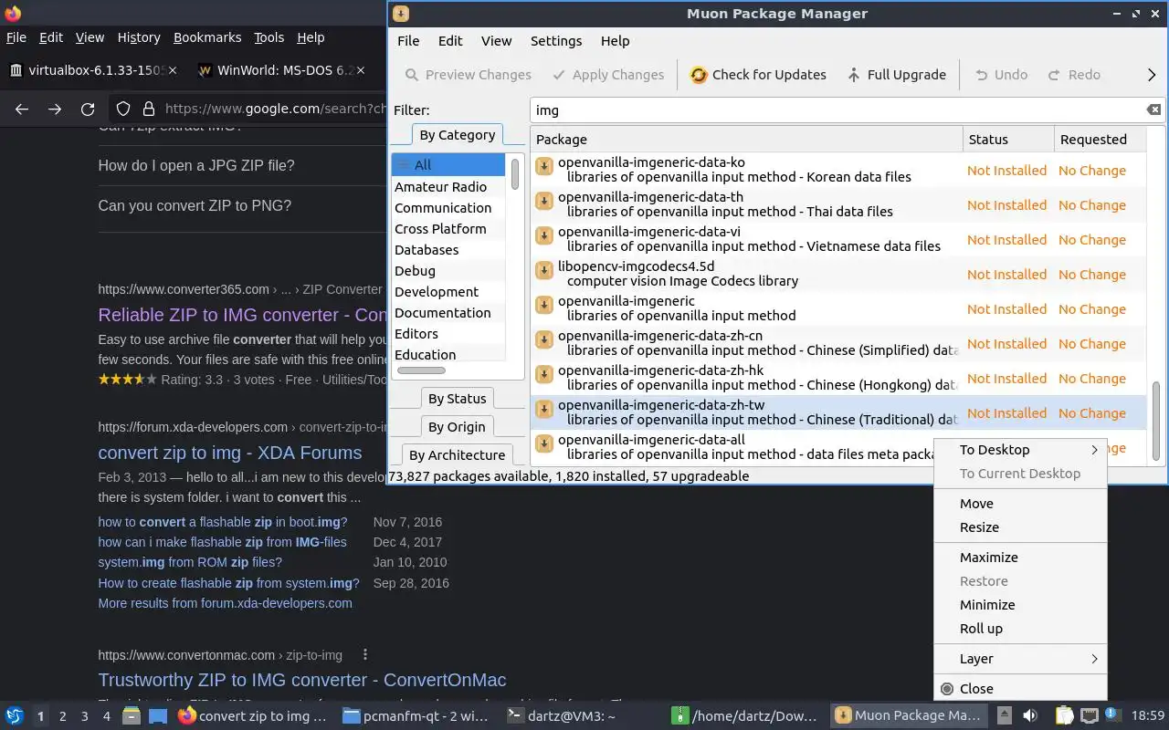
Task: Open 'convert zip to img - XDA Forums' link
Action: (230, 453)
